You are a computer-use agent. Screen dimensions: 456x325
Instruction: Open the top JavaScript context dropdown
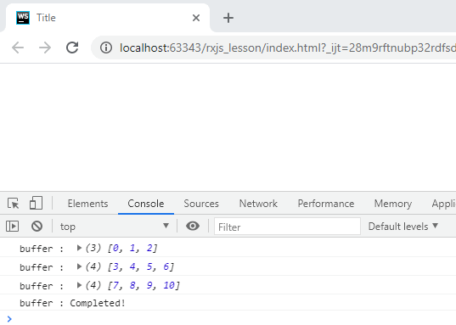coord(115,227)
